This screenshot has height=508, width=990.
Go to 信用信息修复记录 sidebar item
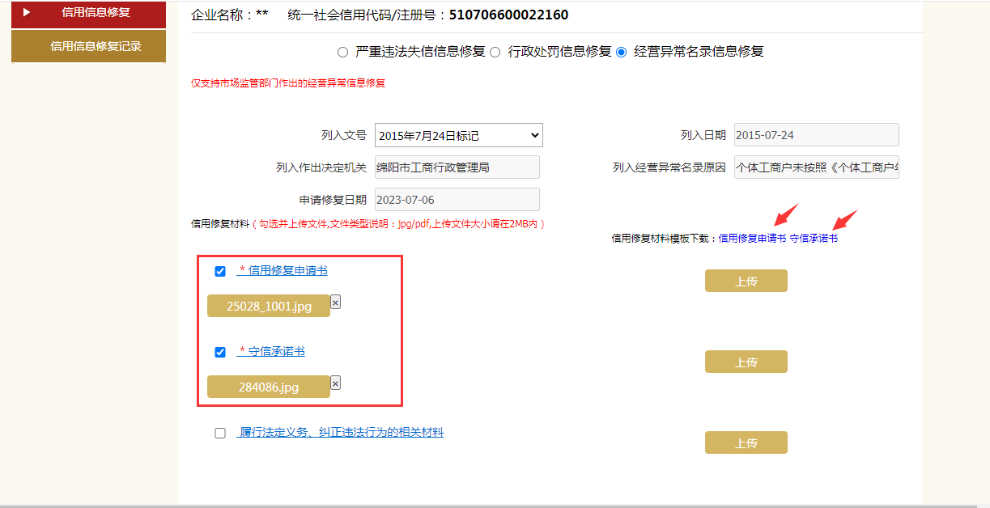pos(96,46)
